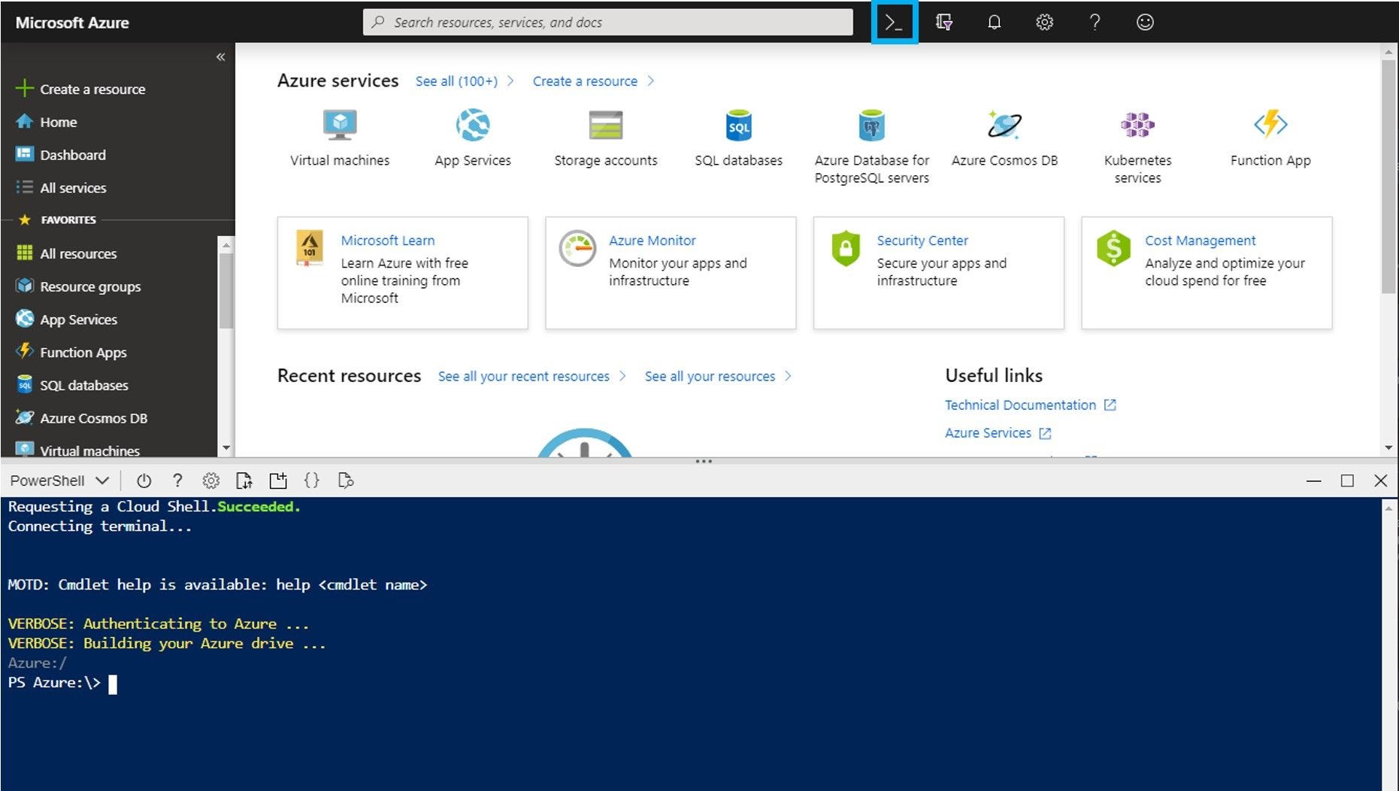
Task: Click sidebar favorites scroll down arrow
Action: point(226,448)
